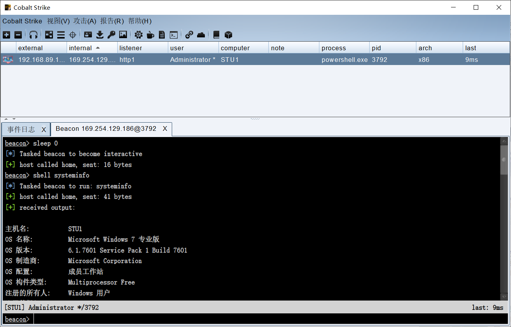Image resolution: width=511 pixels, height=327 pixels.
Task: Click the console scrollbar up arrow
Action: (504, 141)
